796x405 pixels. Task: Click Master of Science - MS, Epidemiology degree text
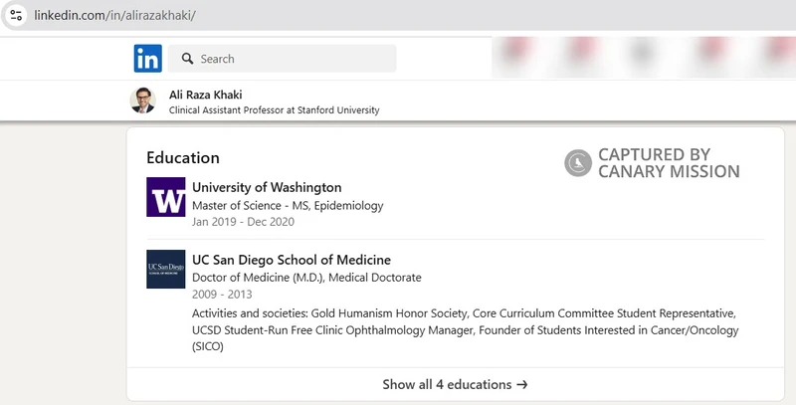[x=288, y=206]
